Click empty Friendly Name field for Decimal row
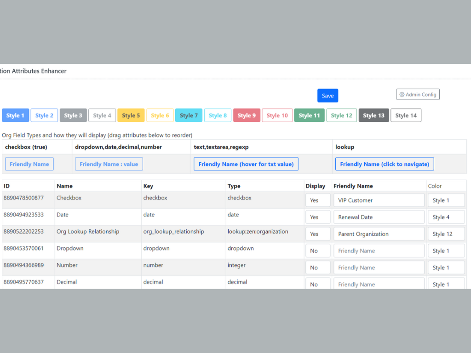471x353 pixels. point(379,284)
